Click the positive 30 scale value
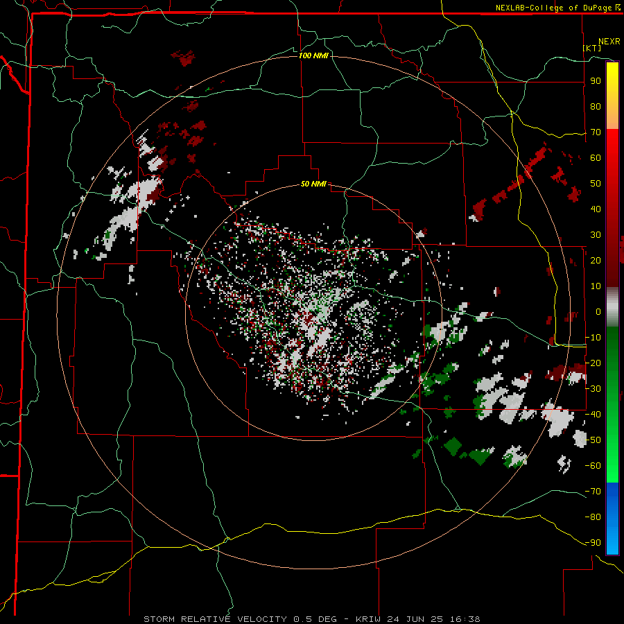The image size is (624, 624). click(596, 235)
